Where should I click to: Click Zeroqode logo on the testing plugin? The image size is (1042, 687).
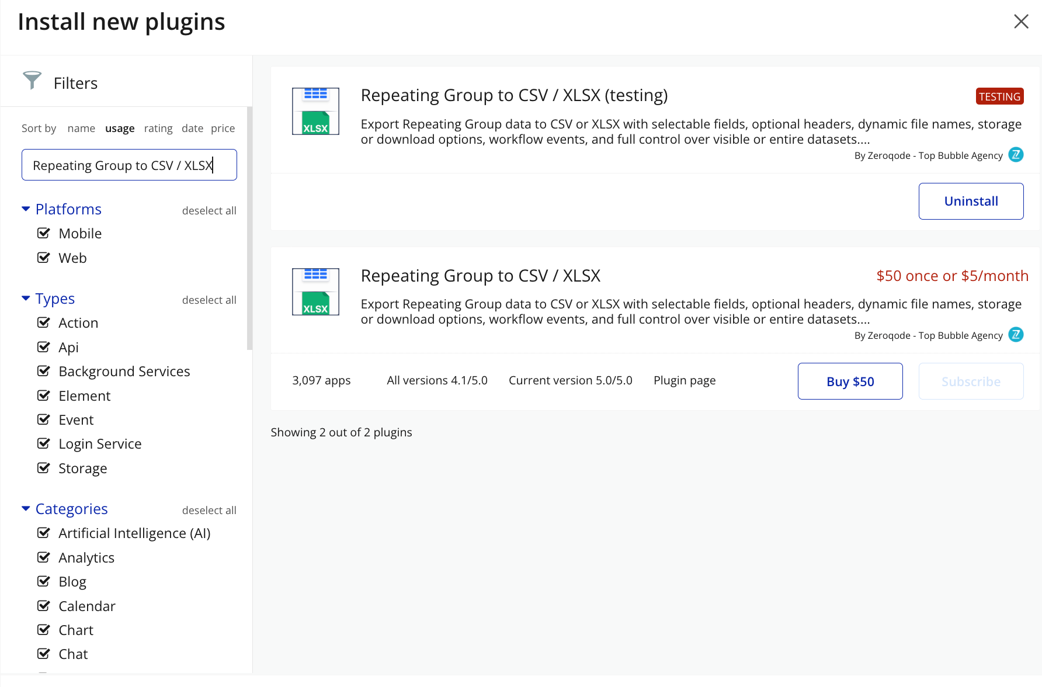pos(1016,155)
